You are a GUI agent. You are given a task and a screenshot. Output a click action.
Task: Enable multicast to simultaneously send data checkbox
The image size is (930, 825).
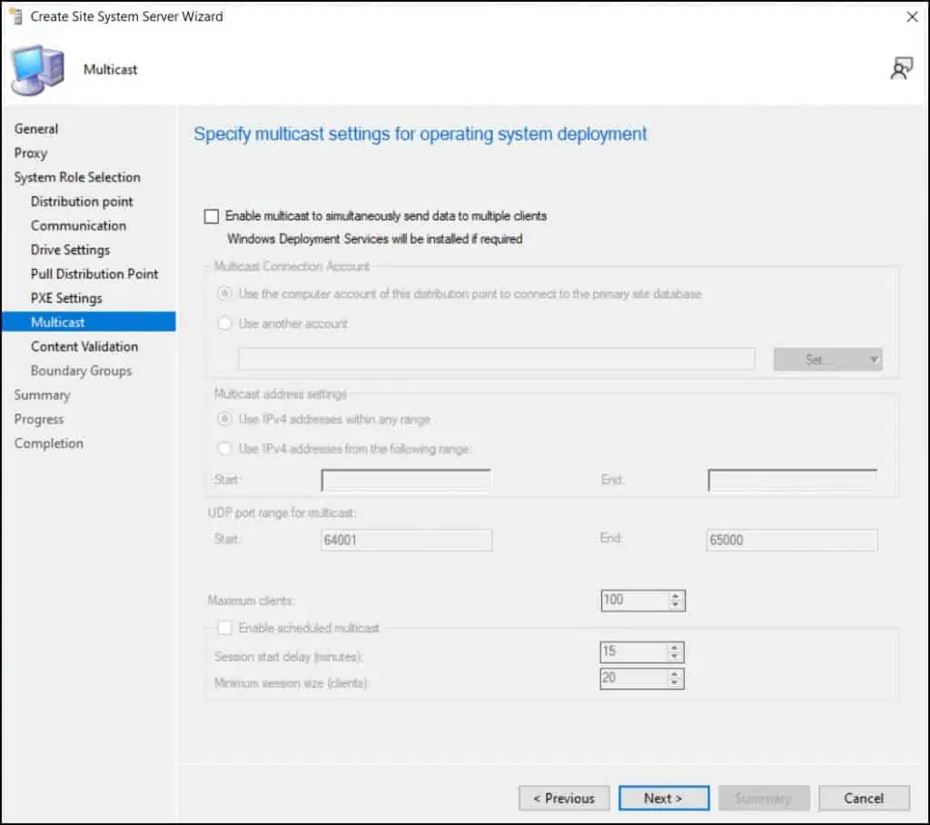coord(212,216)
